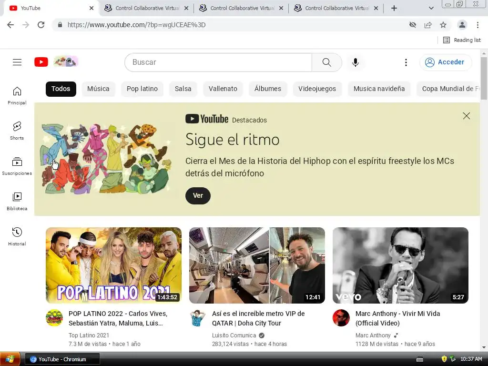
Task: Switch to the third Control Collaborative tab
Action: tap(336, 9)
